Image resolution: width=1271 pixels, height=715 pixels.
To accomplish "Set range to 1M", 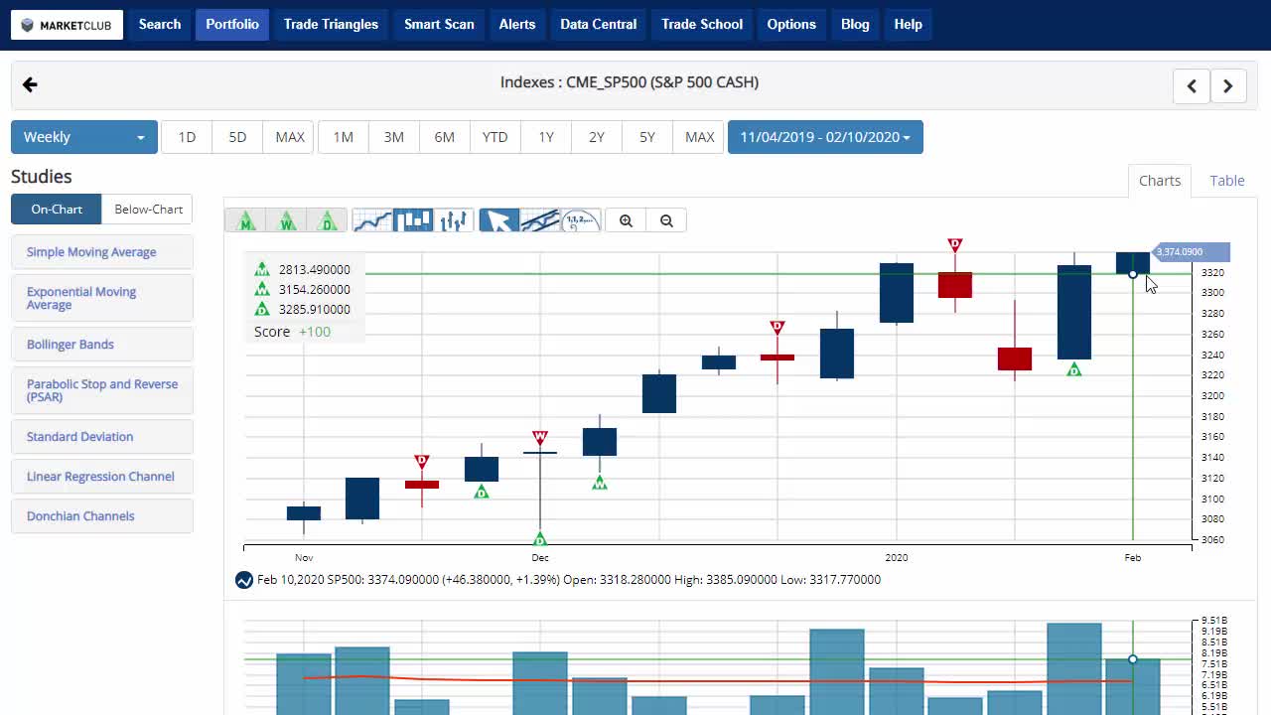I will 344,137.
